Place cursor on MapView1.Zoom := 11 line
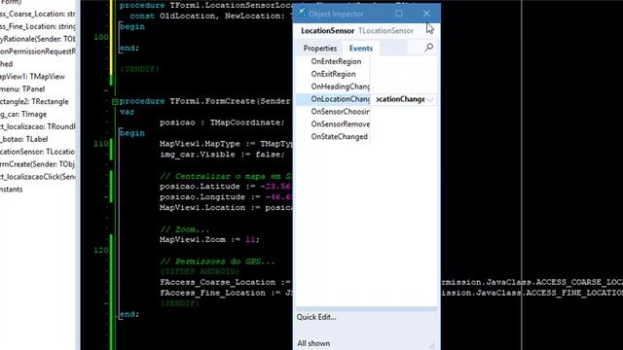 209,240
